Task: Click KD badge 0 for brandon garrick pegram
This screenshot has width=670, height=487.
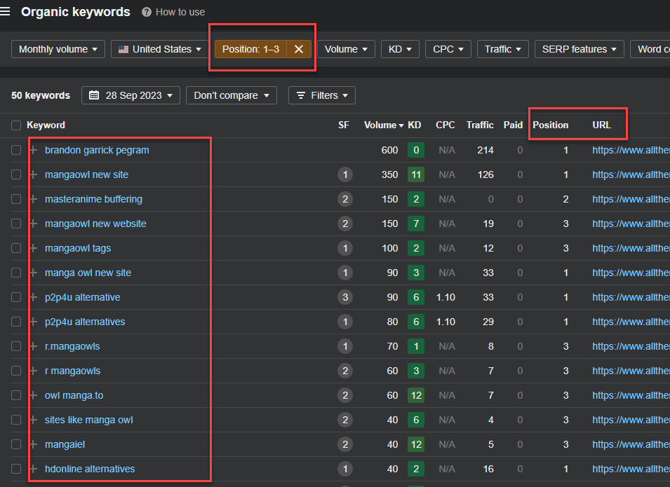Action: 416,150
